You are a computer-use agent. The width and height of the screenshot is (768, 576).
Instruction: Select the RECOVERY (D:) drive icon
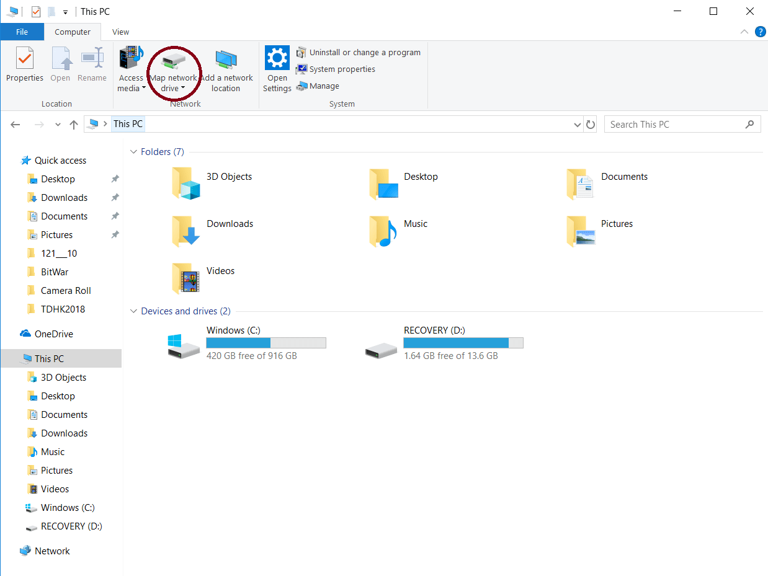click(x=381, y=351)
